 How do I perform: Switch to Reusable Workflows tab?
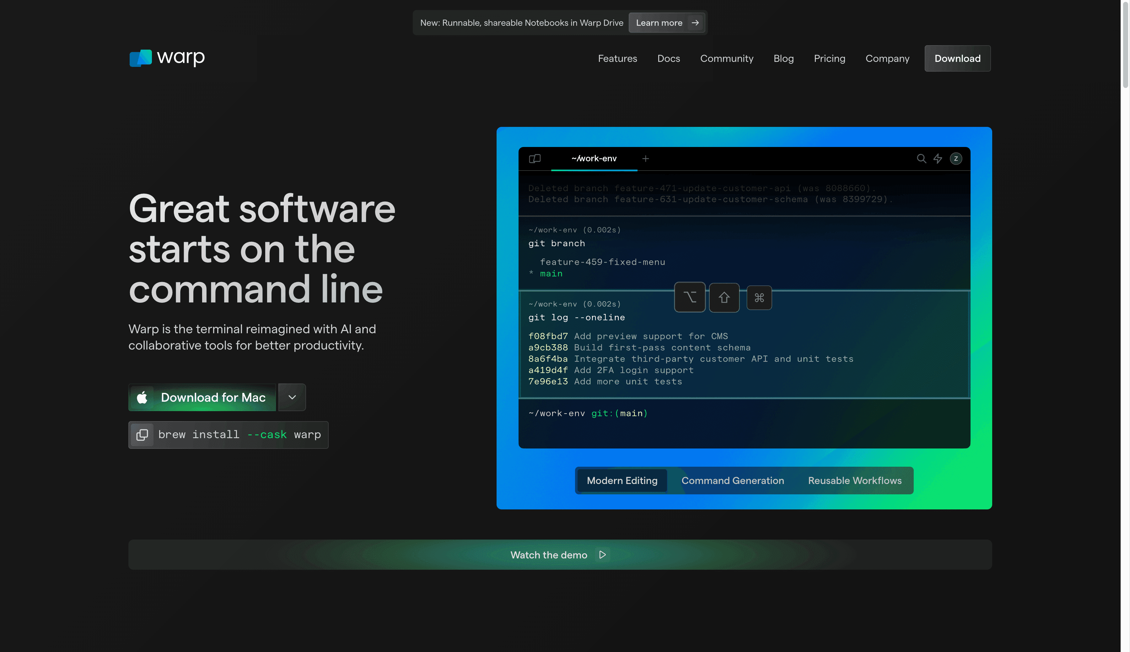854,481
